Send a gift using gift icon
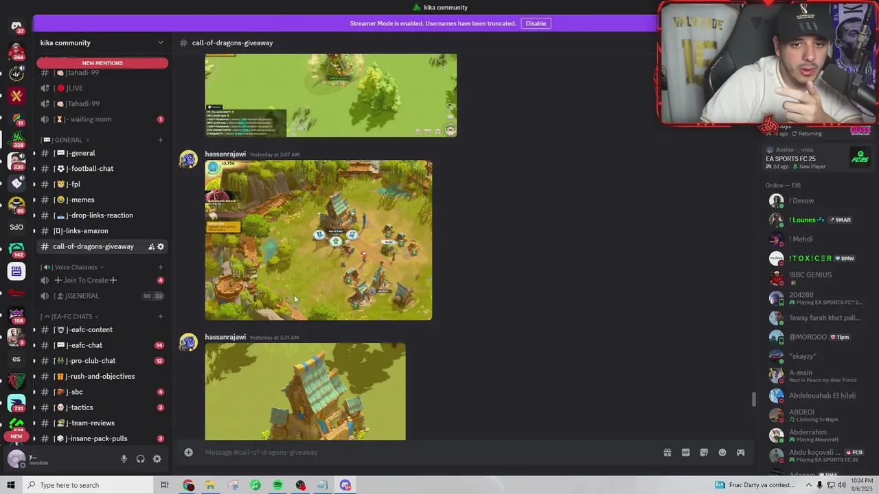This screenshot has width=879, height=494. [667, 452]
